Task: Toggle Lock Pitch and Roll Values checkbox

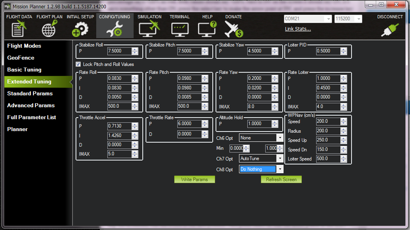Action: tap(78, 64)
